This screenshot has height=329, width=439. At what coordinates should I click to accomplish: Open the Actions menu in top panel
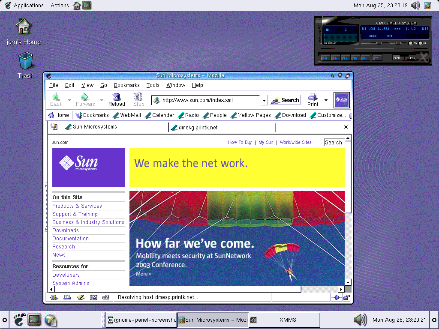(60, 5)
